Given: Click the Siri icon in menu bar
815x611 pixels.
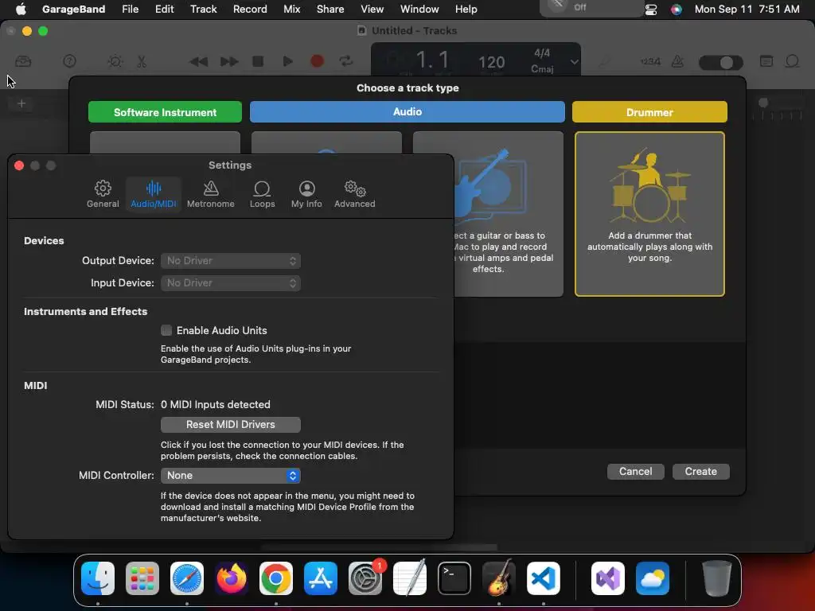Looking at the screenshot, I should (677, 10).
